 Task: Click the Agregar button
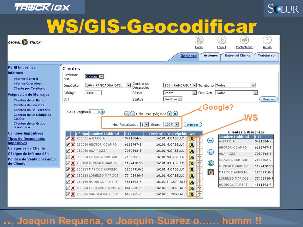pos(193,125)
